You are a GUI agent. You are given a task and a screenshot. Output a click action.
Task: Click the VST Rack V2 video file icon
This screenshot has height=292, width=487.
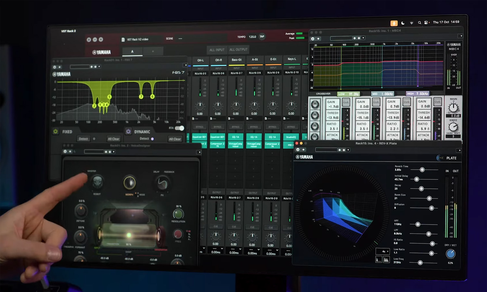point(123,40)
